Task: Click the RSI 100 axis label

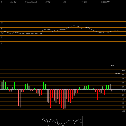Action: (x=2, y=23)
